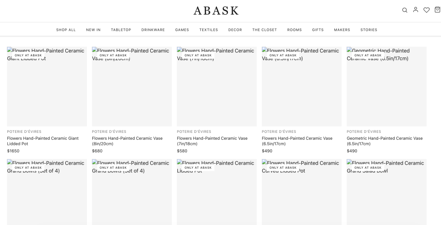Navigate to Textiles in the menu
The width and height of the screenshot is (441, 225).
point(209,30)
